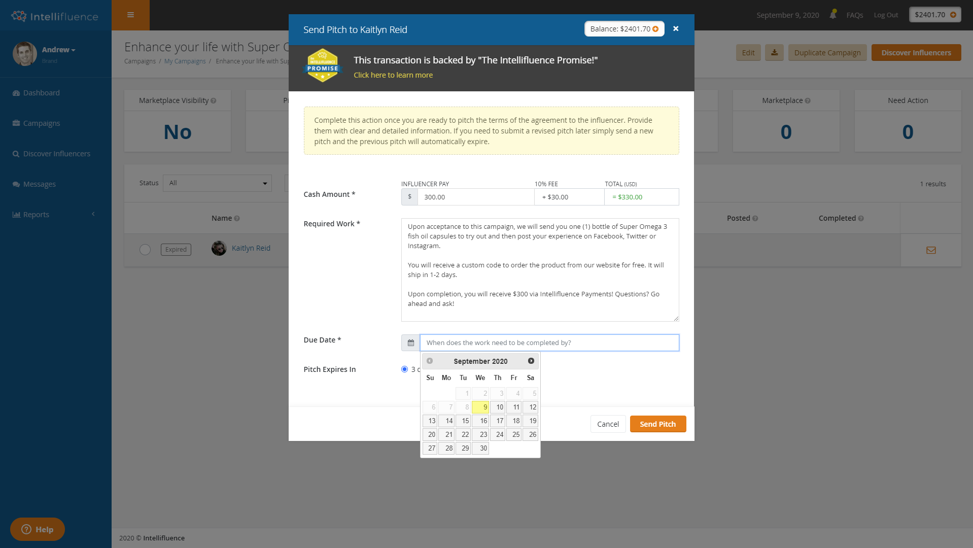The height and width of the screenshot is (548, 973).
Task: Click the '1 results' count text
Action: [933, 184]
